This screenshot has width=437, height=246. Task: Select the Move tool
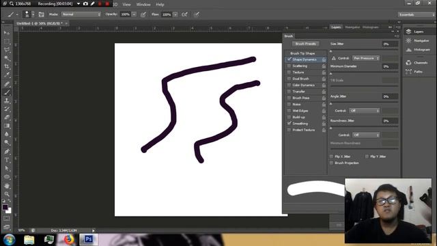[7, 33]
